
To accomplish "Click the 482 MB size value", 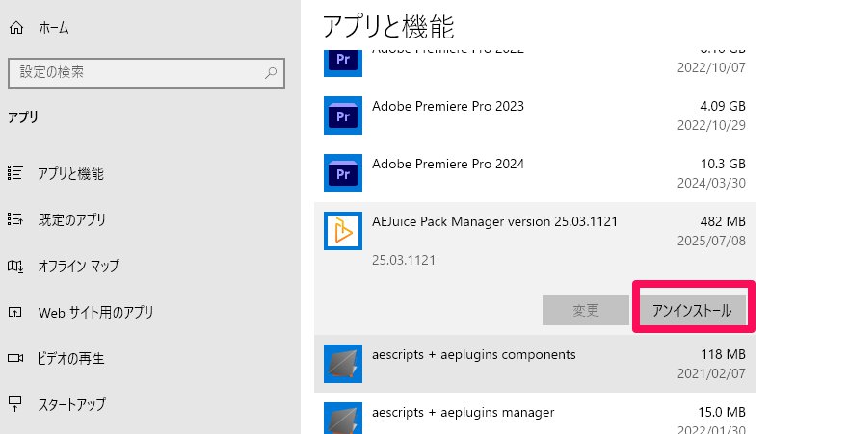I will 723,221.
